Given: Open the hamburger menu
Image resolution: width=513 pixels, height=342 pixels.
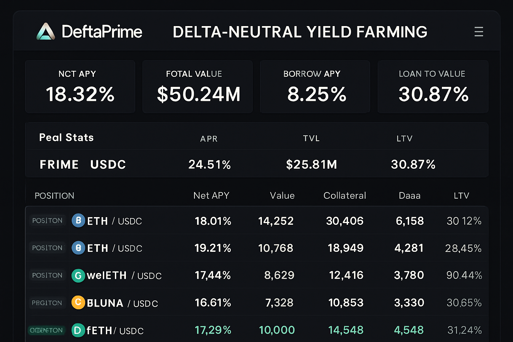Looking at the screenshot, I should point(479,32).
